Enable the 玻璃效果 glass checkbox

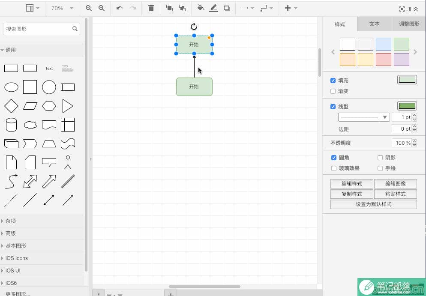[x=334, y=168]
